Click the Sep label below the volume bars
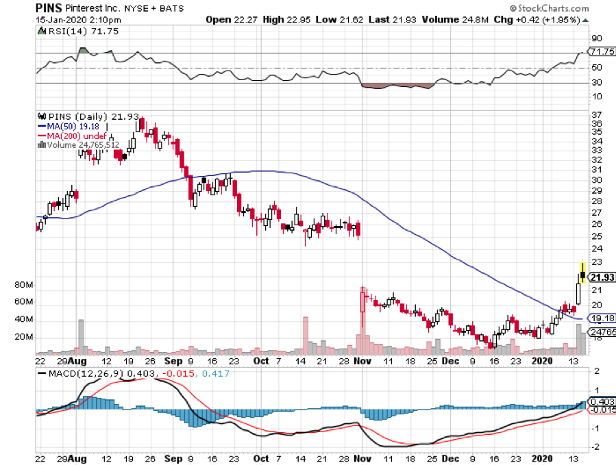The image size is (616, 465). pyautogui.click(x=173, y=361)
